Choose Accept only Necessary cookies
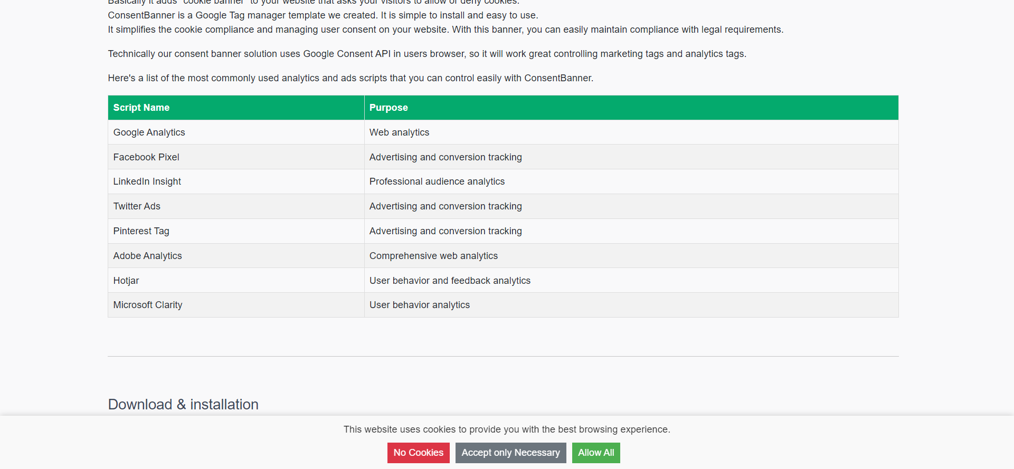This screenshot has width=1014, height=469. coord(510,453)
